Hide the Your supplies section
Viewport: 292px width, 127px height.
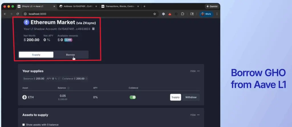(195, 71)
